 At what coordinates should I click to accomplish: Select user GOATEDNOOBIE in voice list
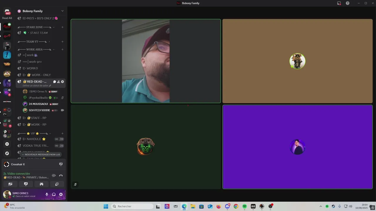pos(43,110)
